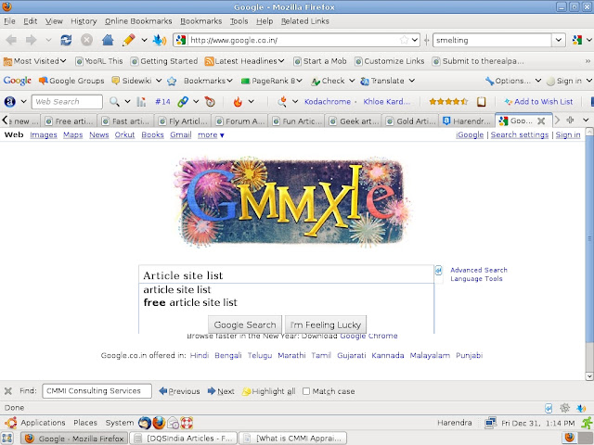Viewport: 594px width, 445px height.
Task: Click the Google search text field
Action: (286, 275)
